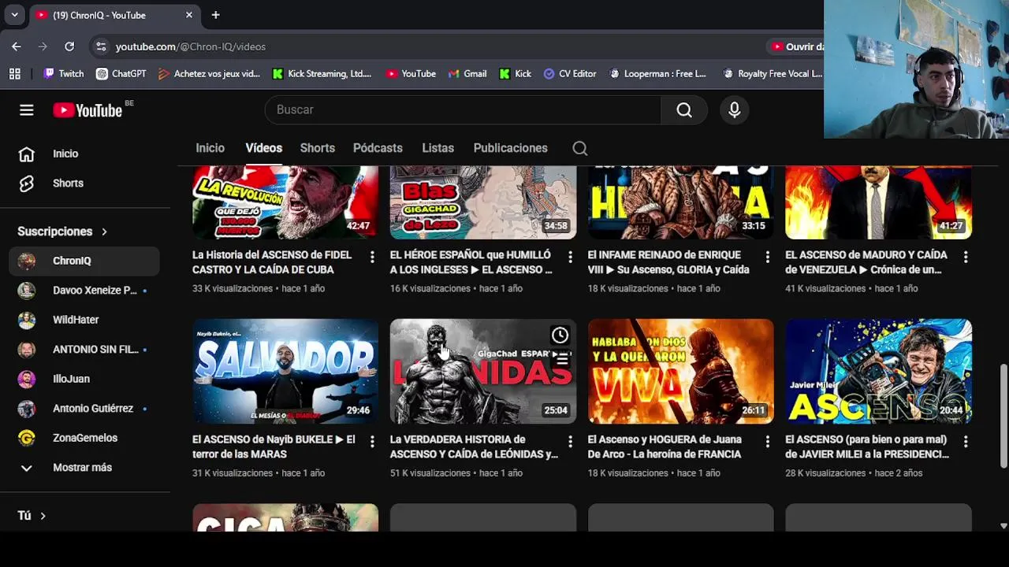Open the browser tab search dropdown
Viewport: 1009px width, 567px height.
click(x=14, y=15)
